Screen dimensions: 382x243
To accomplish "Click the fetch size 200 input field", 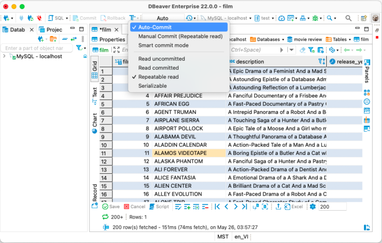I will click(x=332, y=207).
